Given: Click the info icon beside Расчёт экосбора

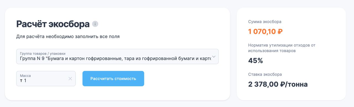Looking at the screenshot, I should pos(95,24).
